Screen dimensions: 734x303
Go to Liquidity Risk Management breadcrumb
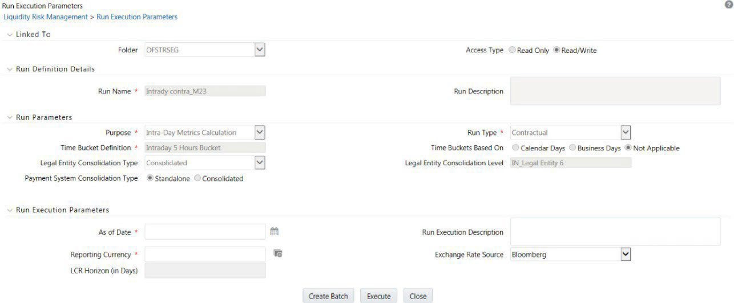pyautogui.click(x=46, y=17)
